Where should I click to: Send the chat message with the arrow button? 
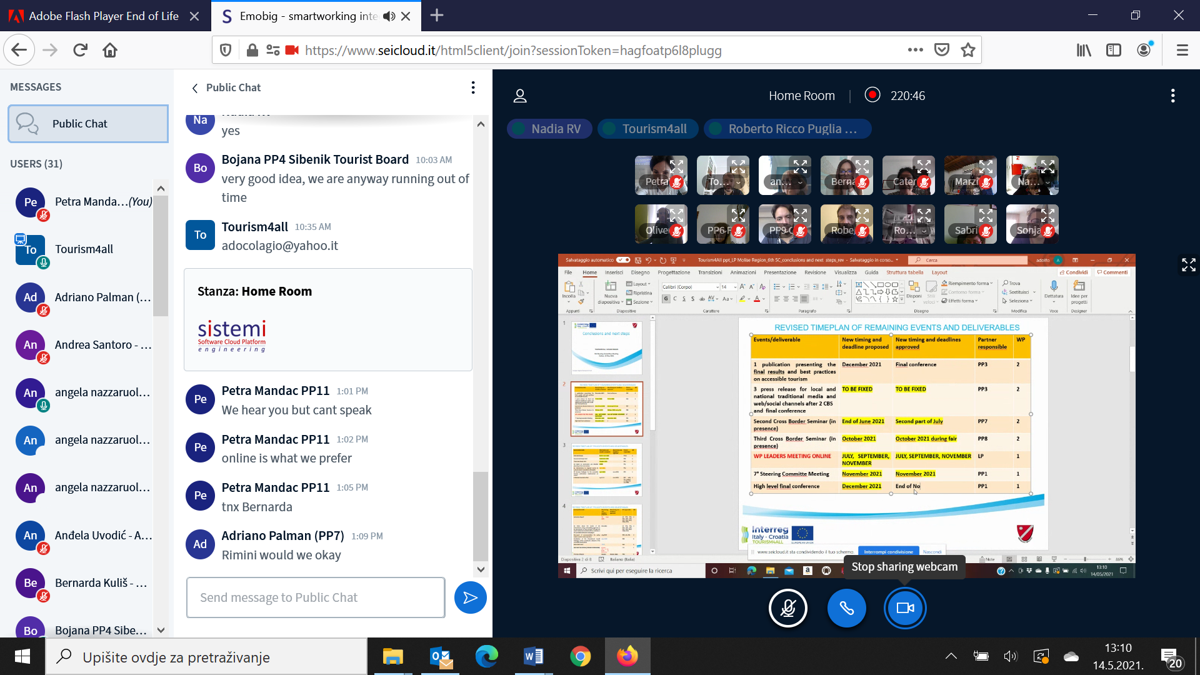pos(470,597)
